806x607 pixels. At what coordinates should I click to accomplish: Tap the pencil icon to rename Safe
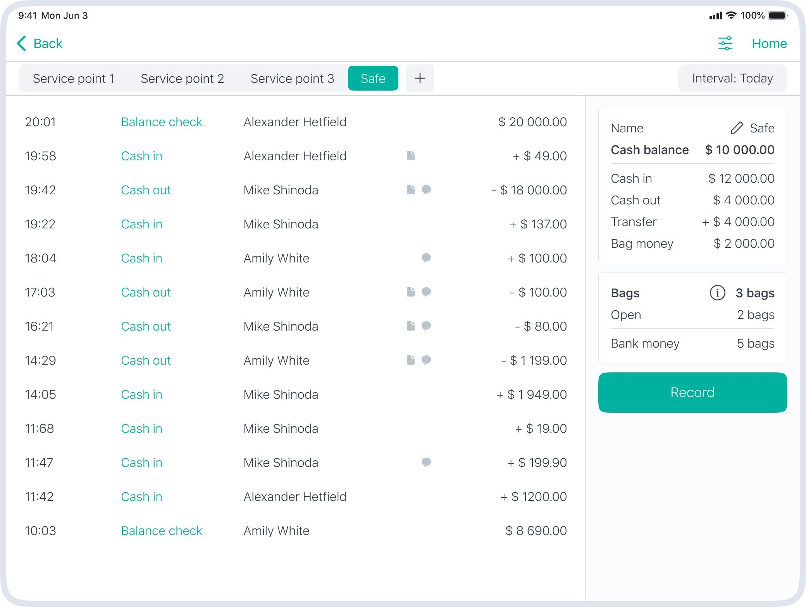tap(737, 128)
